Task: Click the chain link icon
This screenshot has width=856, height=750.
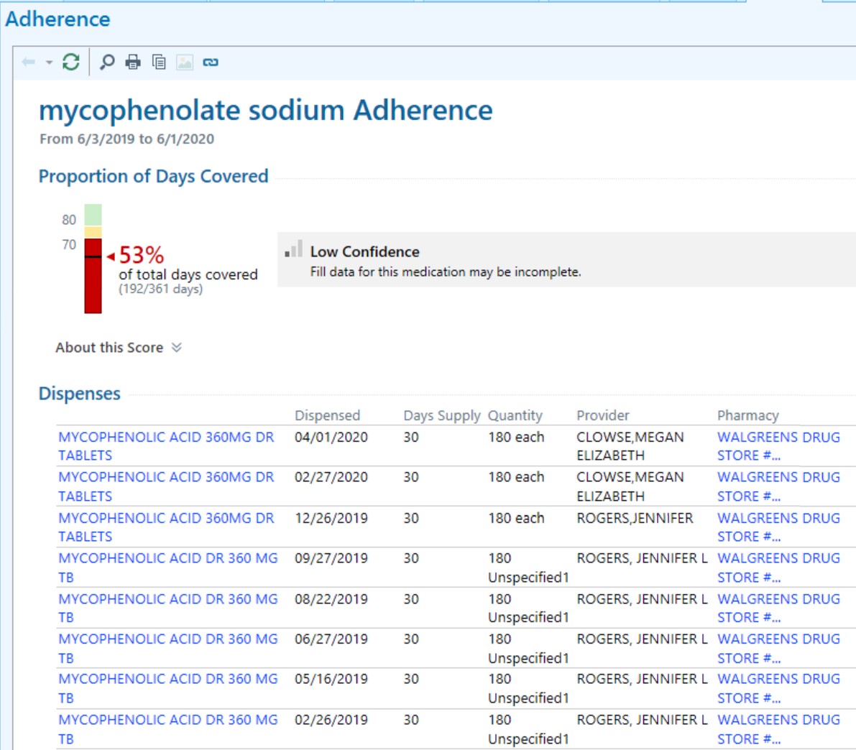Action: pos(210,62)
